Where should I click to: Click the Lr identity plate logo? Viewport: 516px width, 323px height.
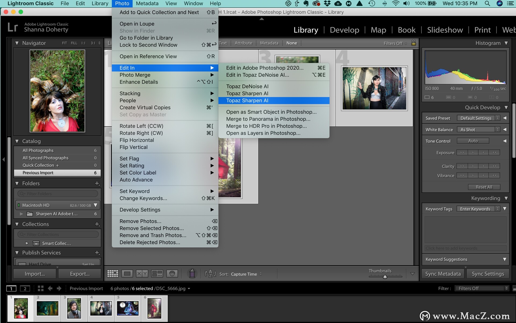point(13,27)
